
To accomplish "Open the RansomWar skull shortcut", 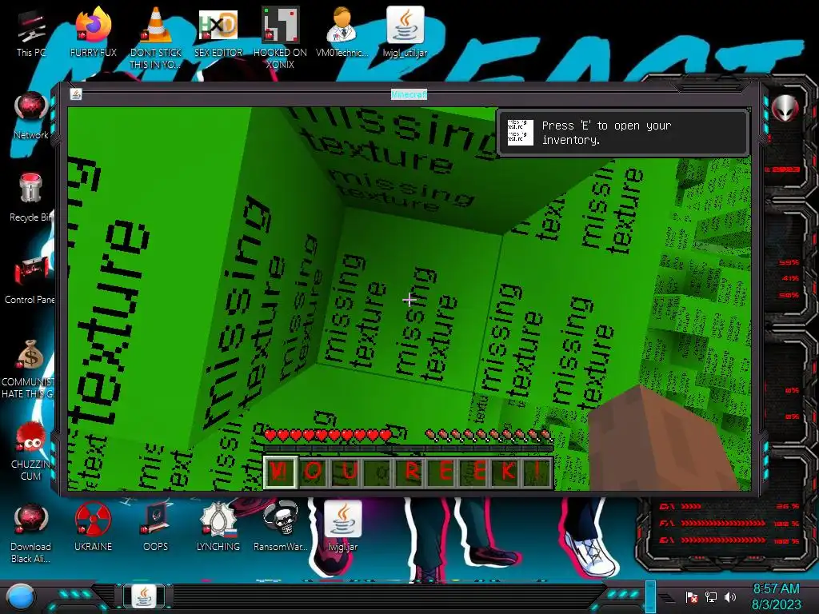I will pyautogui.click(x=281, y=528).
